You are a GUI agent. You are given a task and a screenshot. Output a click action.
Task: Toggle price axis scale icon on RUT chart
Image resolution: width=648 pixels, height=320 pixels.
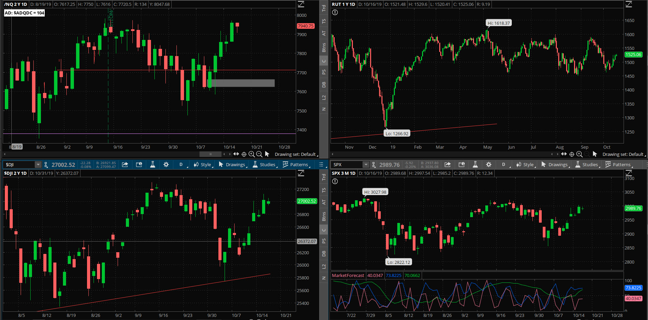pos(629,4)
